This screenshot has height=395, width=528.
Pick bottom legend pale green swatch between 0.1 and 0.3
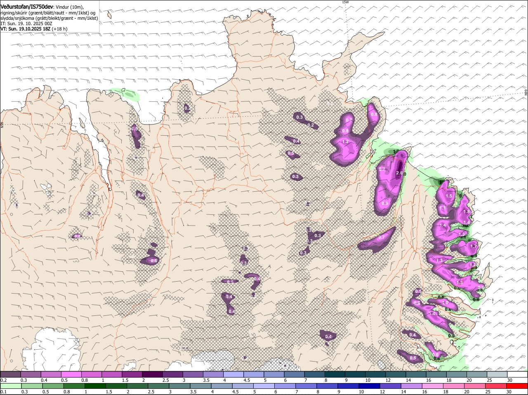(10, 386)
